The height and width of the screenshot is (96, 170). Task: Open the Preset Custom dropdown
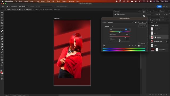(120, 22)
